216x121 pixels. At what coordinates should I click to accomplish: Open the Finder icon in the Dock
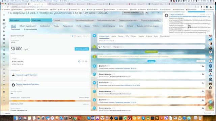click(16, 118)
